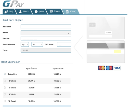This screenshot has width=128, height=107.
Task: Open the Banka dropdown
Action: coord(46,33)
